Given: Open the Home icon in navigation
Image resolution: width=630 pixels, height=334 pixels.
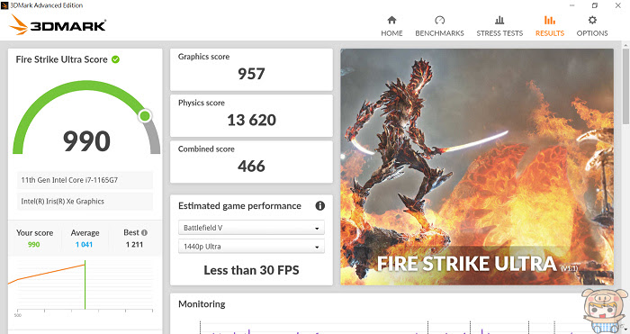Looking at the screenshot, I should [391, 20].
